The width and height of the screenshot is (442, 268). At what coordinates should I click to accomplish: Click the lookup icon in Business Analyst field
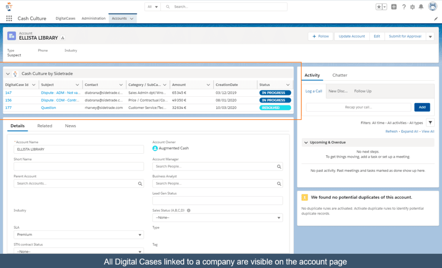click(x=279, y=183)
